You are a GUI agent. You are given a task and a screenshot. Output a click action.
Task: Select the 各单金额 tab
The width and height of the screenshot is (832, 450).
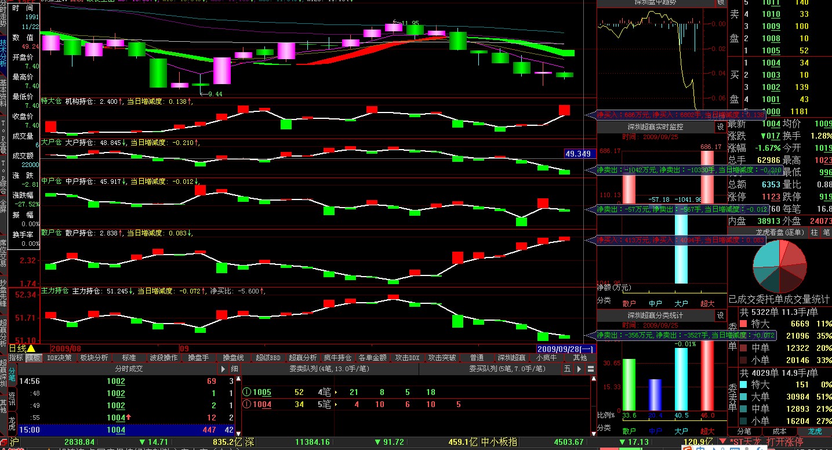pyautogui.click(x=372, y=358)
